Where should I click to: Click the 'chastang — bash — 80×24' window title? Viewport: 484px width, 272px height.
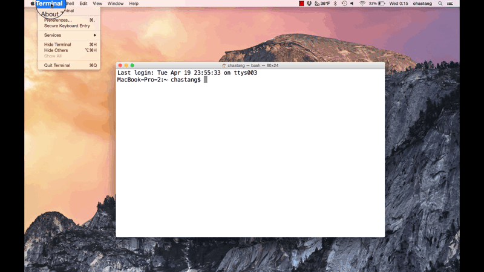(x=253, y=65)
